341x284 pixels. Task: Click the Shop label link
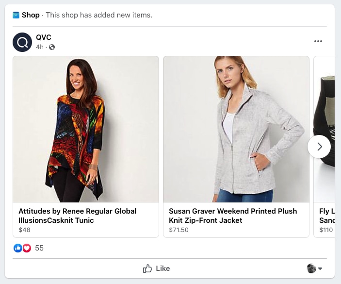[31, 15]
